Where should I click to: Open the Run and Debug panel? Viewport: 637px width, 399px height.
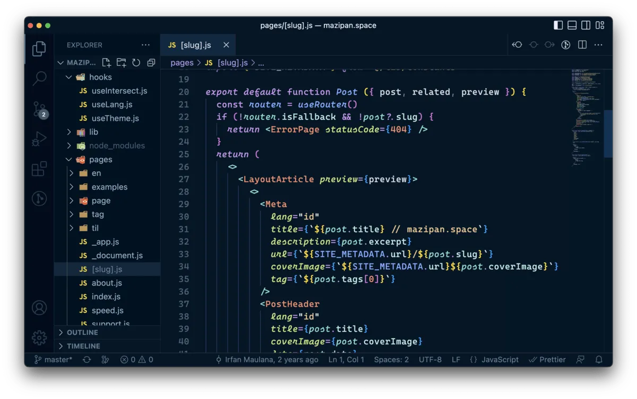click(39, 138)
